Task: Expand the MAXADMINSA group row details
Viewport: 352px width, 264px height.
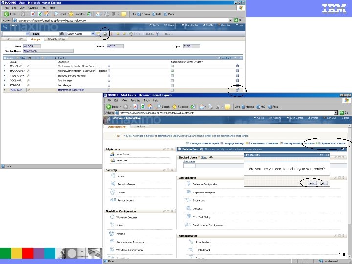Action: (5, 71)
